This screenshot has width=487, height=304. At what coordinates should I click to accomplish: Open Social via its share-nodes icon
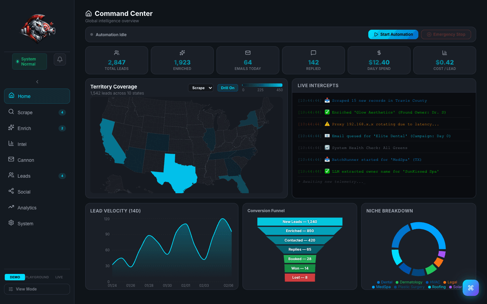coord(11,191)
